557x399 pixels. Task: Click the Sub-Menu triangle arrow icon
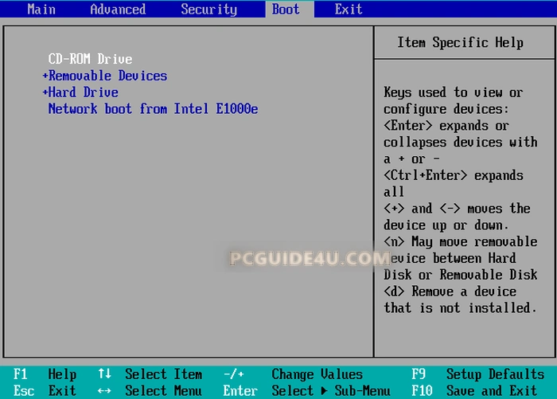[x=324, y=391]
